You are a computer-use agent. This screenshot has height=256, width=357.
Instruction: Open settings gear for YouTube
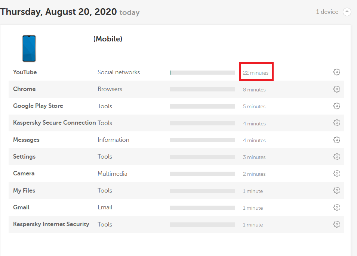point(337,72)
